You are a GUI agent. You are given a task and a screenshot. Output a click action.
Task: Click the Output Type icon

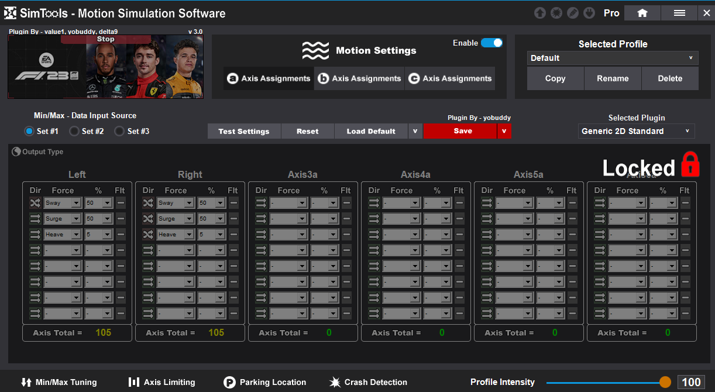pos(16,152)
